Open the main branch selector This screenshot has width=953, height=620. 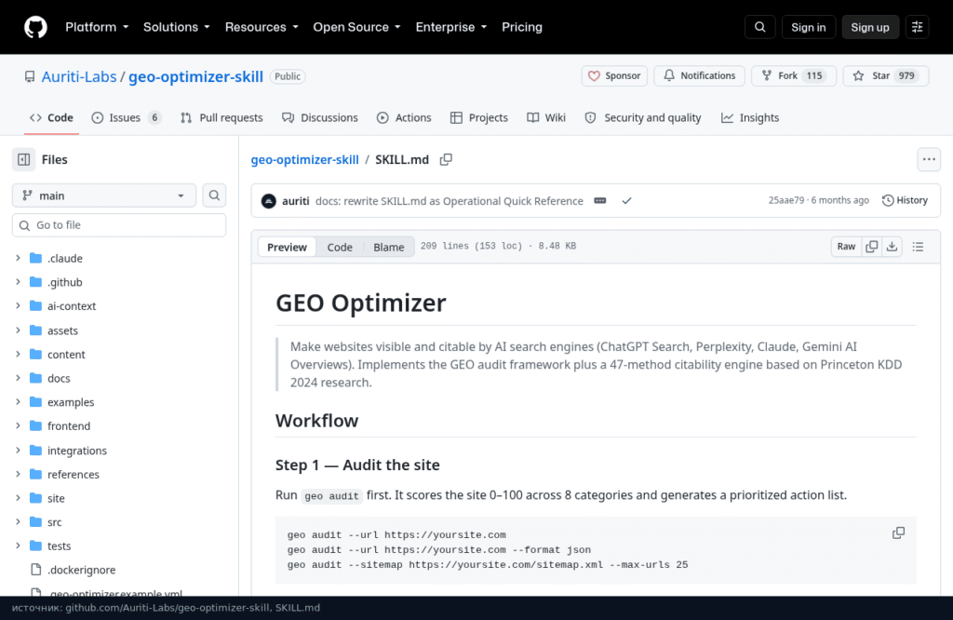pyautogui.click(x=104, y=195)
